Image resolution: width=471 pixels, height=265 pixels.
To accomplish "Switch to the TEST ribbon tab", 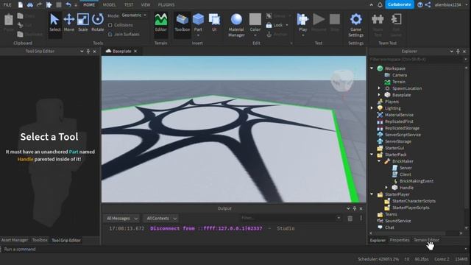I will 129,5.
